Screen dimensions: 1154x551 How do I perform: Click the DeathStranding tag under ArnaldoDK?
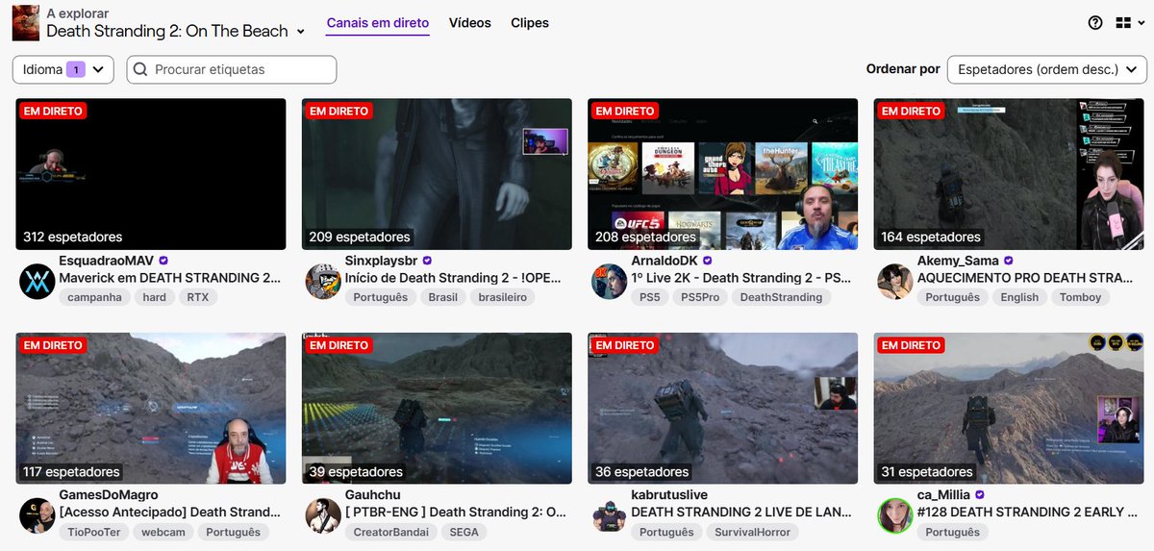781,297
